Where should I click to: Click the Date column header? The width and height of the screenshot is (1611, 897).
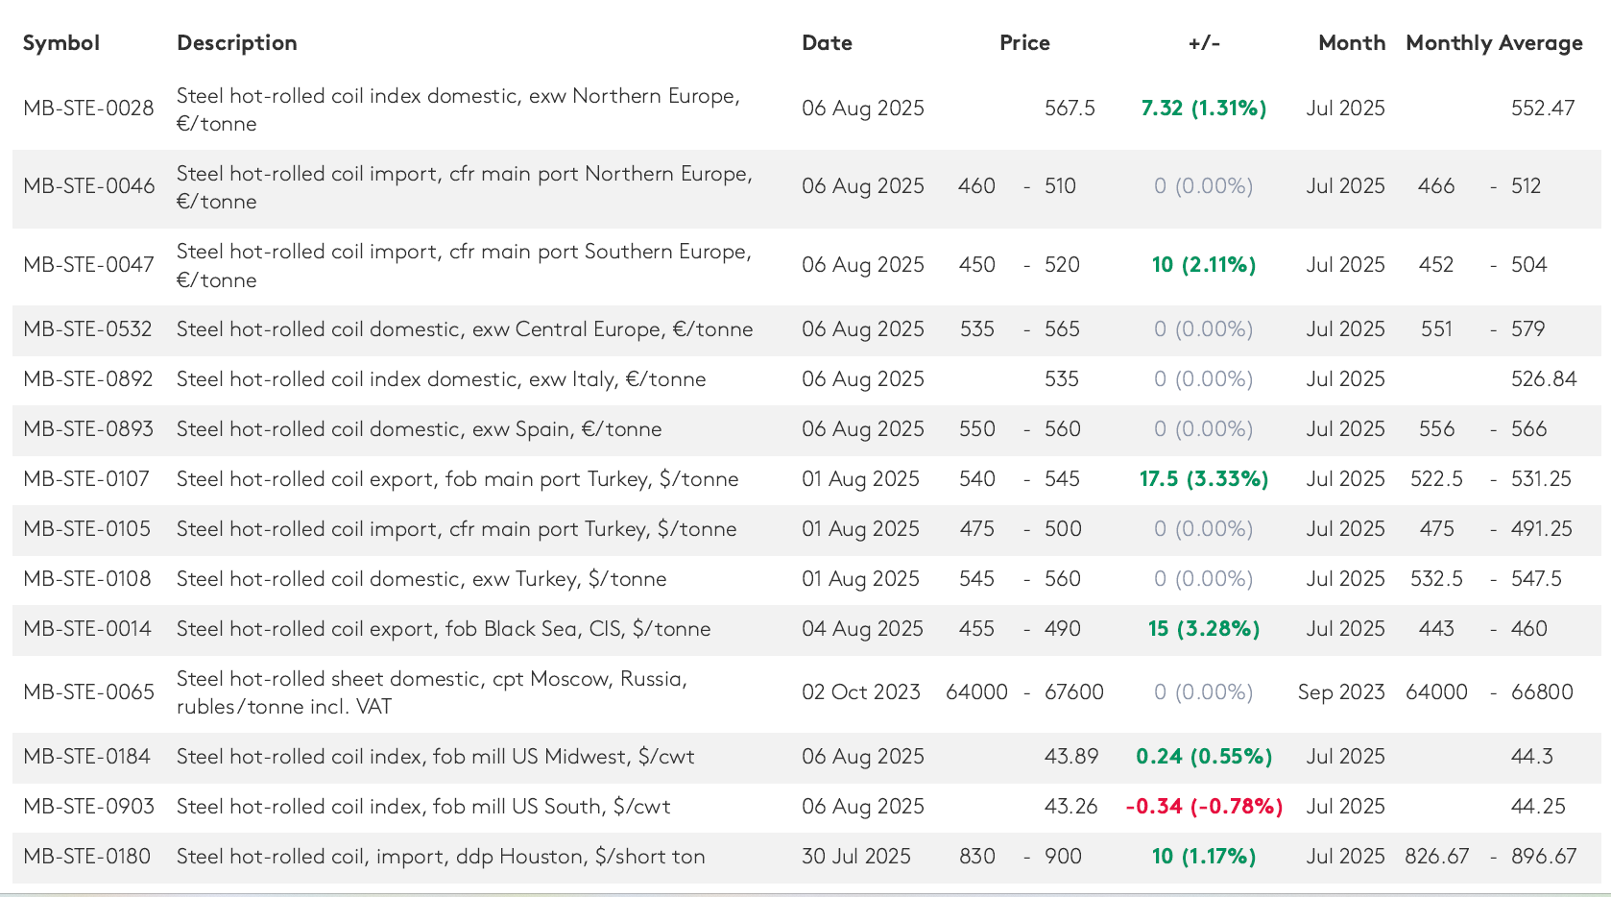(x=827, y=43)
